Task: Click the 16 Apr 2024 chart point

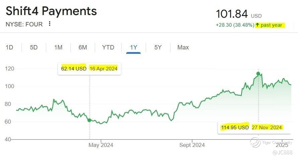Action: point(89,120)
